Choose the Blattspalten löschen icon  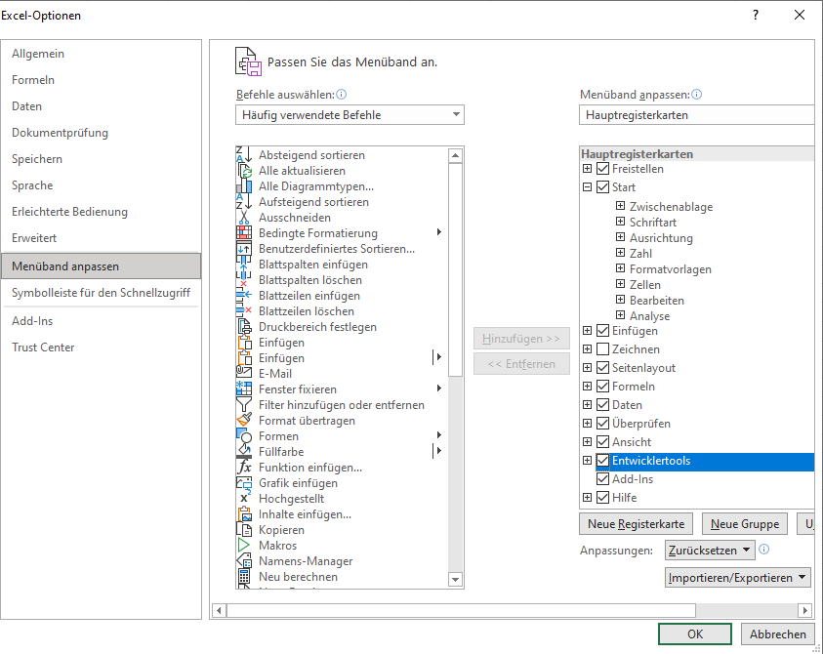tap(244, 280)
